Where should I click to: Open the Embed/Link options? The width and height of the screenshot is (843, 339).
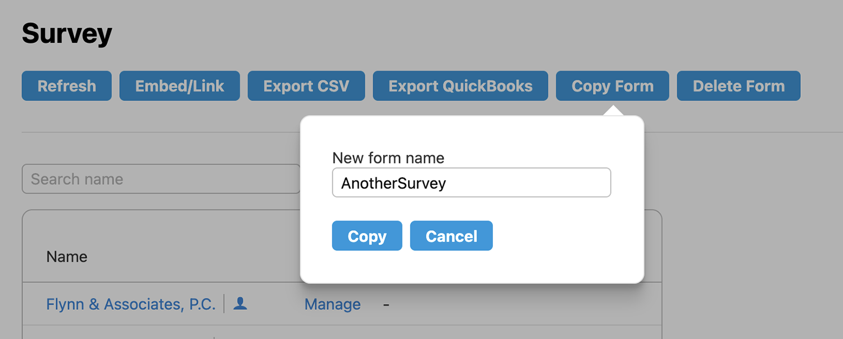click(180, 86)
